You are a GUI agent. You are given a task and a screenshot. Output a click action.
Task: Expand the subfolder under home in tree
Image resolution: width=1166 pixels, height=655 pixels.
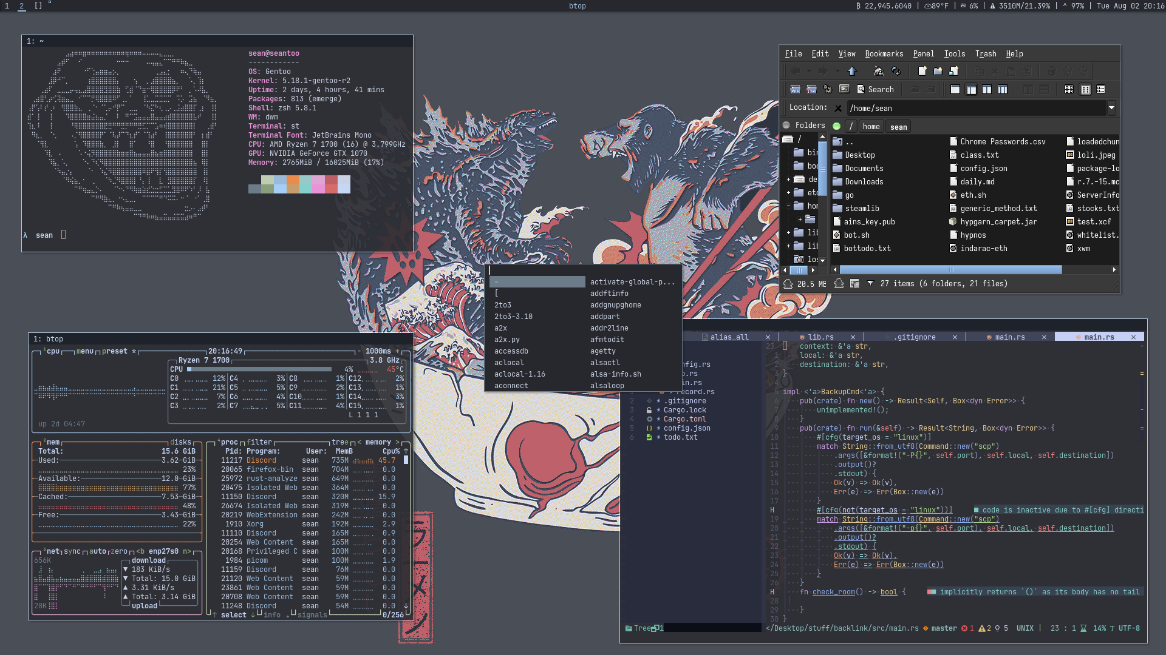(x=800, y=220)
